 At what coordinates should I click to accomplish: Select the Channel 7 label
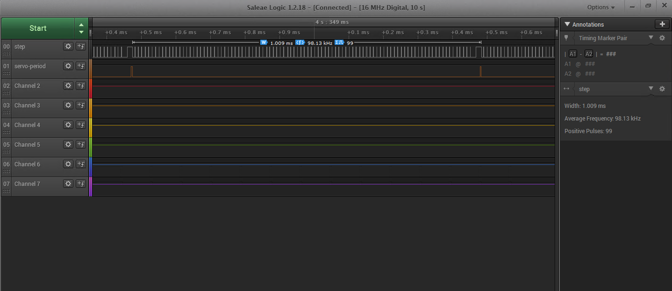tap(27, 184)
